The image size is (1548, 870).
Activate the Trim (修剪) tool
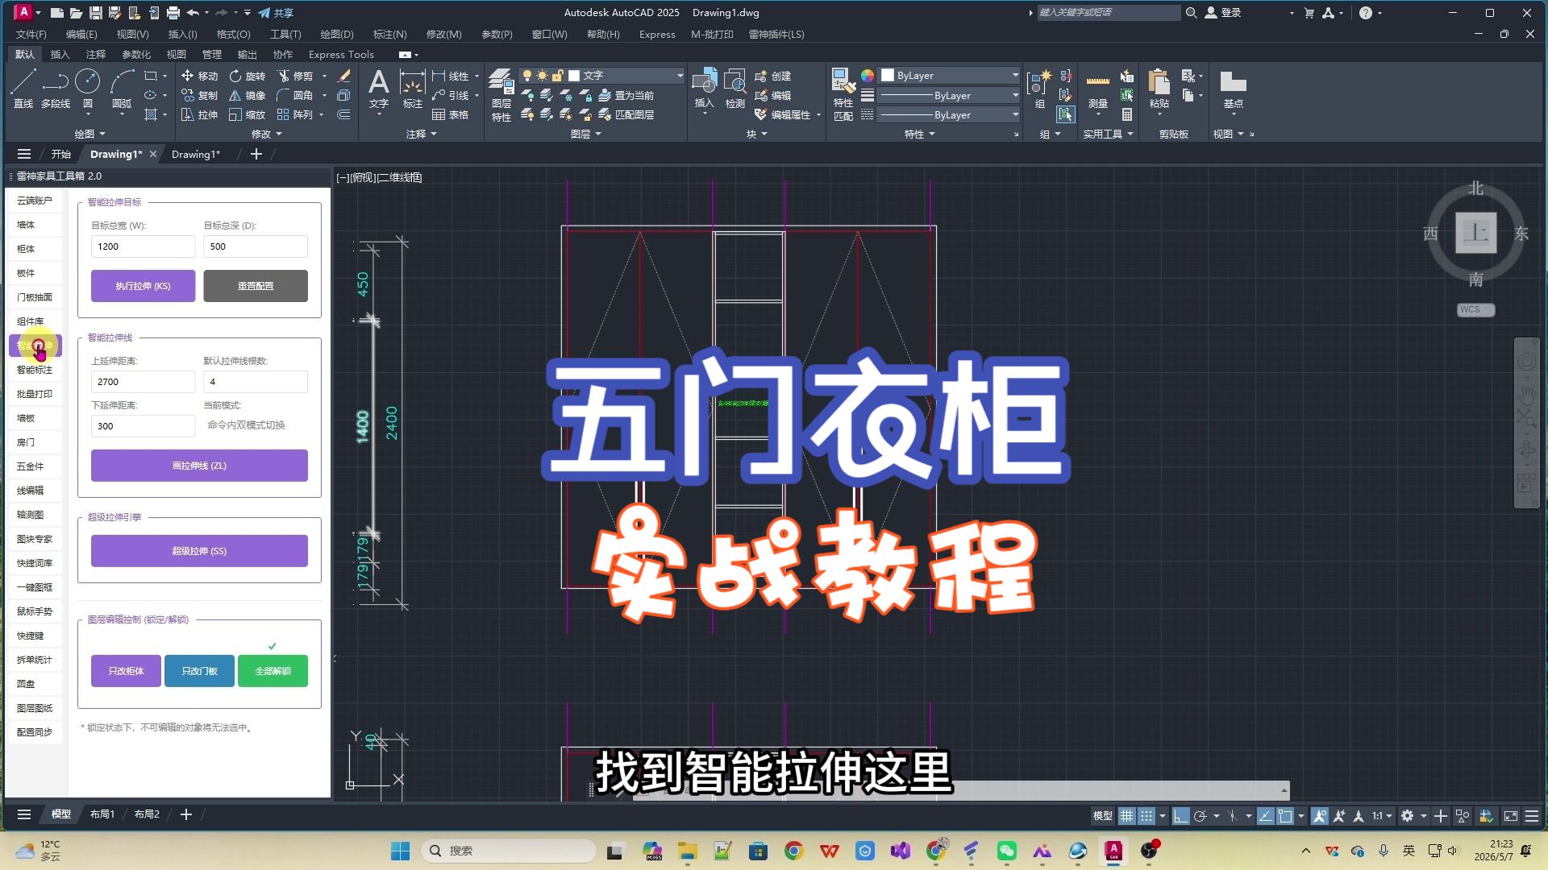(295, 76)
